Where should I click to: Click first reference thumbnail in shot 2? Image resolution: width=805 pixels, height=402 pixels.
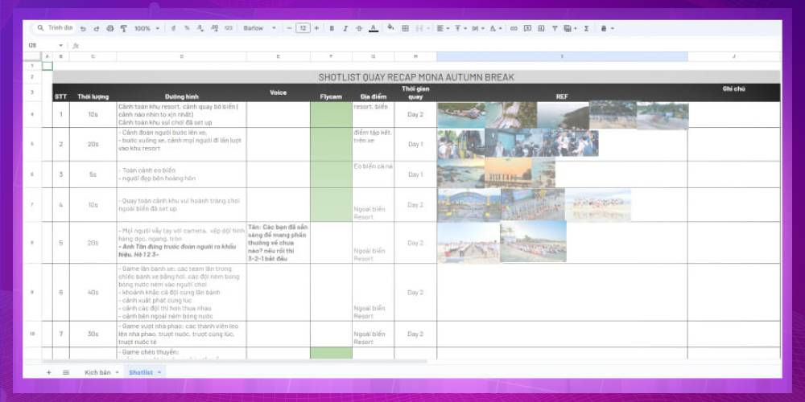(460, 144)
